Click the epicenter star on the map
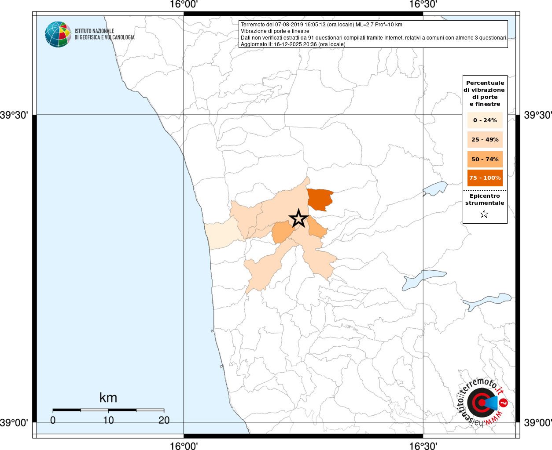This screenshot has height=450, width=552. (298, 218)
